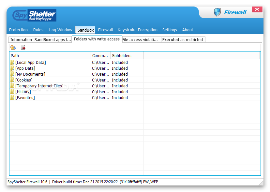Open the About tab

pos(188,30)
